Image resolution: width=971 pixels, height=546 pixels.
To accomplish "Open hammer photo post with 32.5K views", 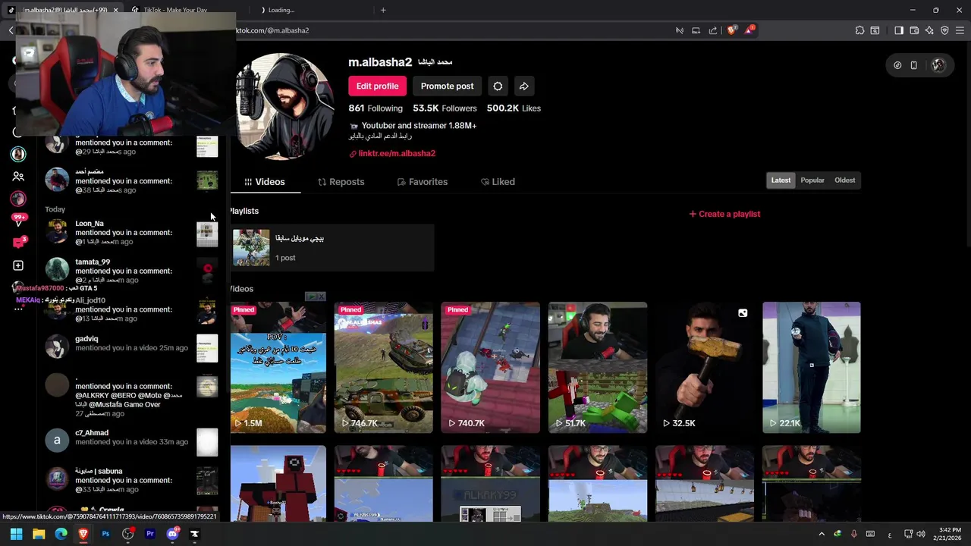I will 705,367.
